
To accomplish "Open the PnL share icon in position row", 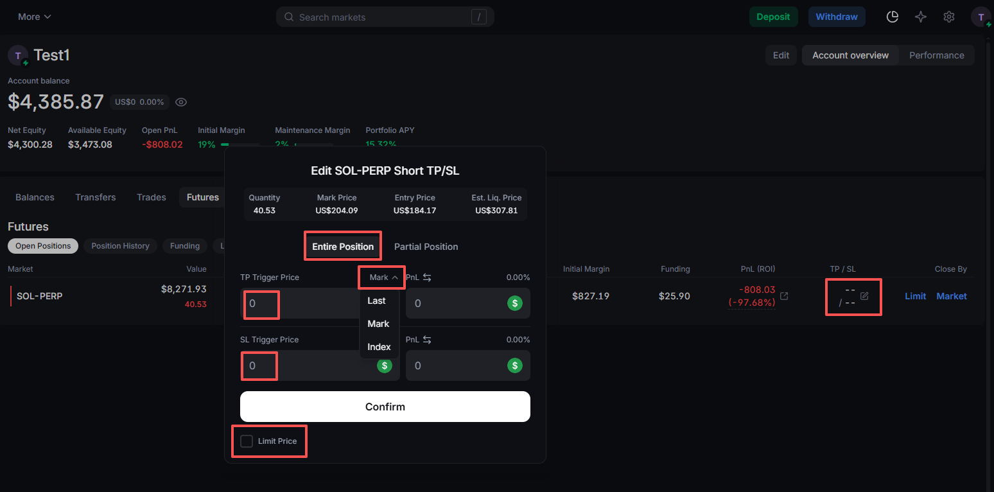I will (x=784, y=296).
